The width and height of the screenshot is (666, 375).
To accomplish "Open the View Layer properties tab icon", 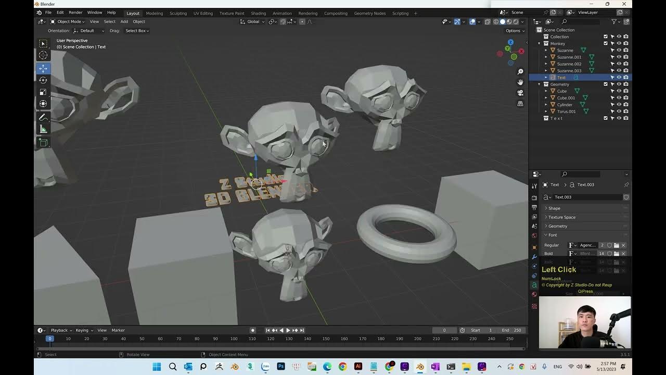I will (x=534, y=217).
